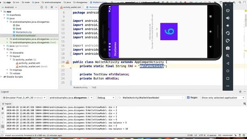Hide Project panel with minus icon
This screenshot has height=139, width=247.
point(56,7)
